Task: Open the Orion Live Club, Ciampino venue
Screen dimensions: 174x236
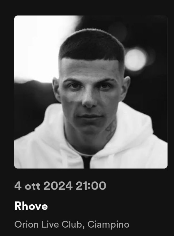Action: 72,224
